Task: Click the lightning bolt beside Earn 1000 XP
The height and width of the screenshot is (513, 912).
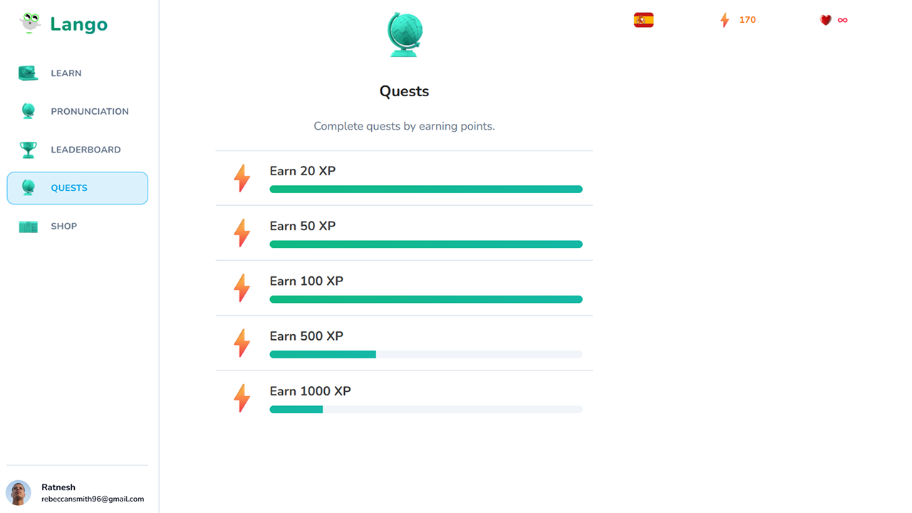Action: 242,398
